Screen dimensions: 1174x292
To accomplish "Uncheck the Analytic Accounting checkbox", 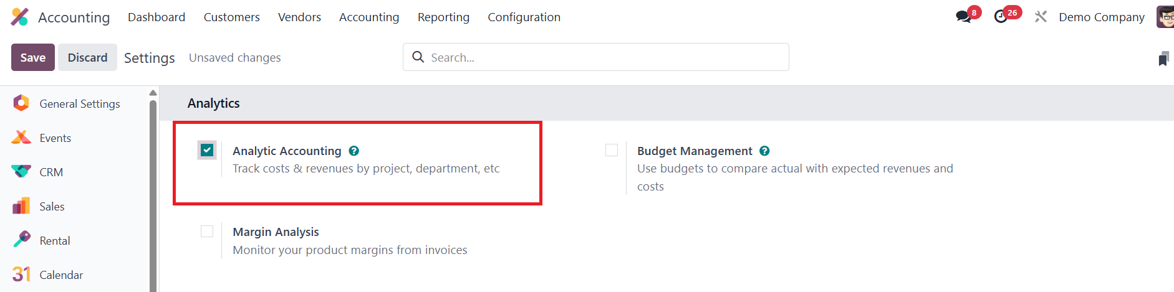I will tap(207, 150).
